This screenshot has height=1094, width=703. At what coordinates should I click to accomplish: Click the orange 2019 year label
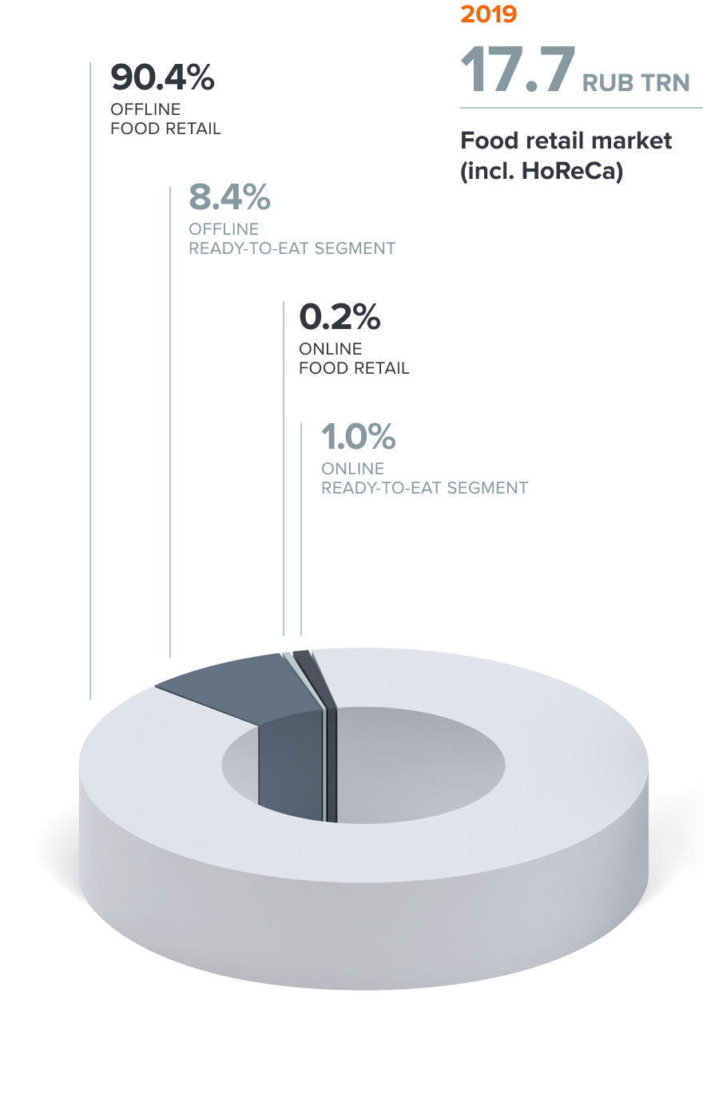tap(488, 14)
